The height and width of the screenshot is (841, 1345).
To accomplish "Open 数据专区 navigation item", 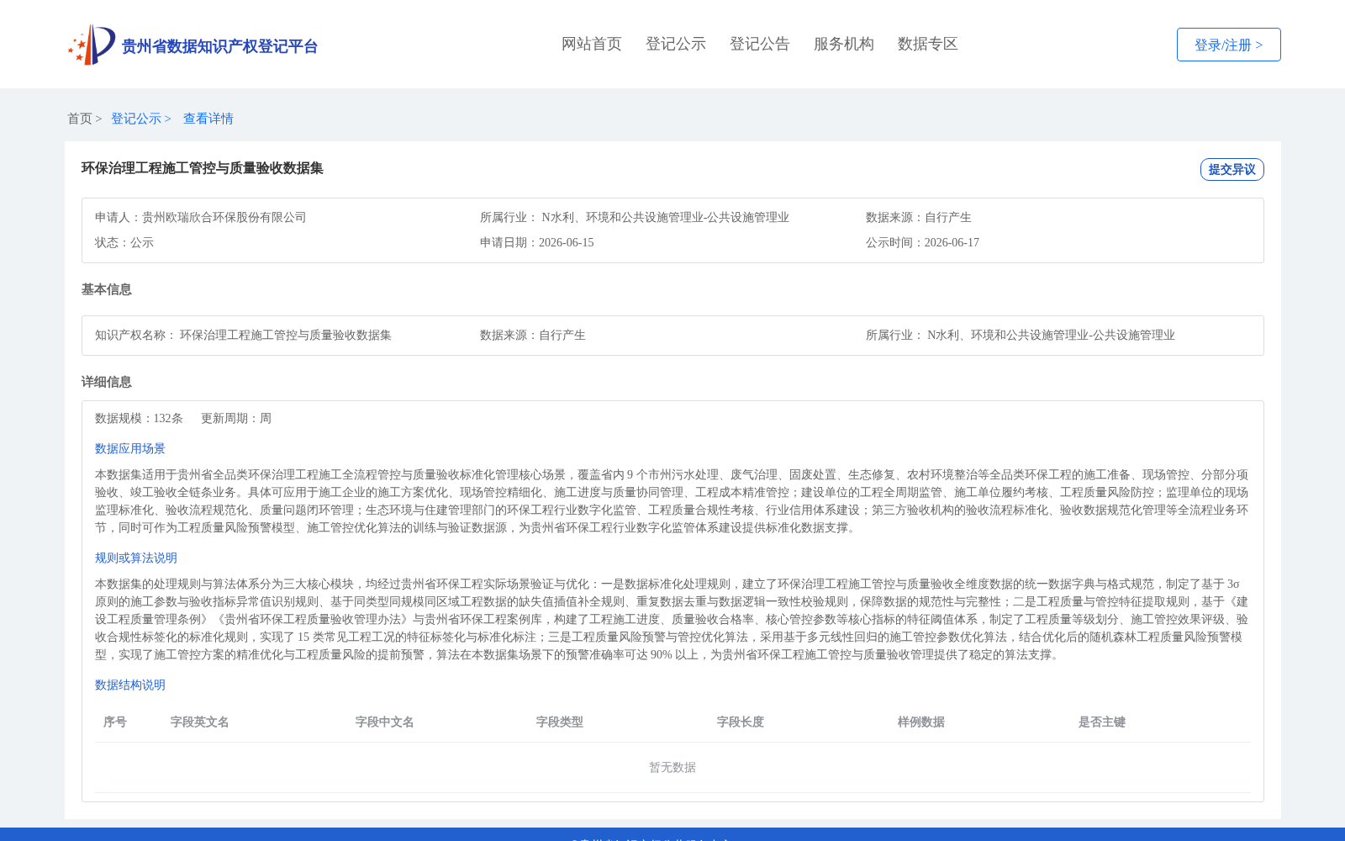I will 928,44.
